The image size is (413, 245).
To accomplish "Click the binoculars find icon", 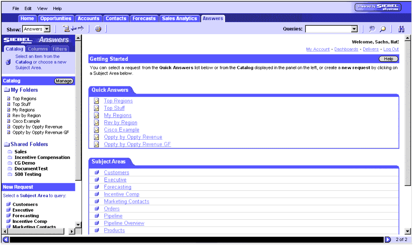I will click(x=401, y=29).
